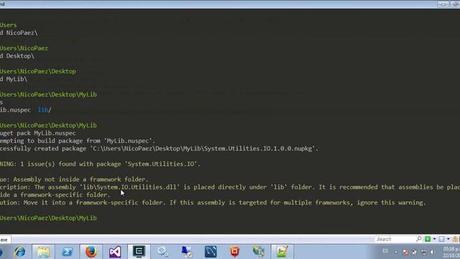Minimize the console window
This screenshot has height=259, width=460.
(x=443, y=4)
